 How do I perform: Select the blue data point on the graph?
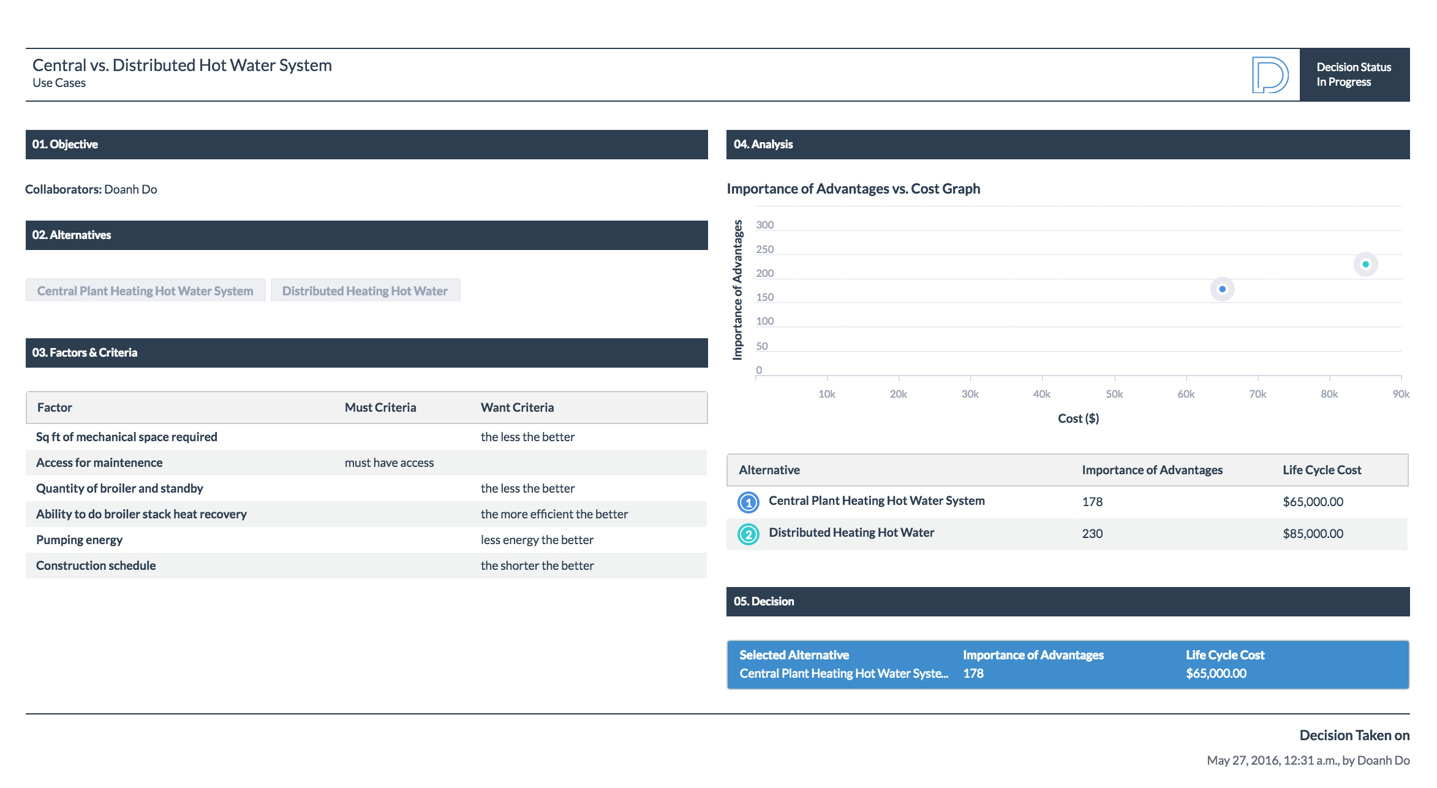point(1222,289)
